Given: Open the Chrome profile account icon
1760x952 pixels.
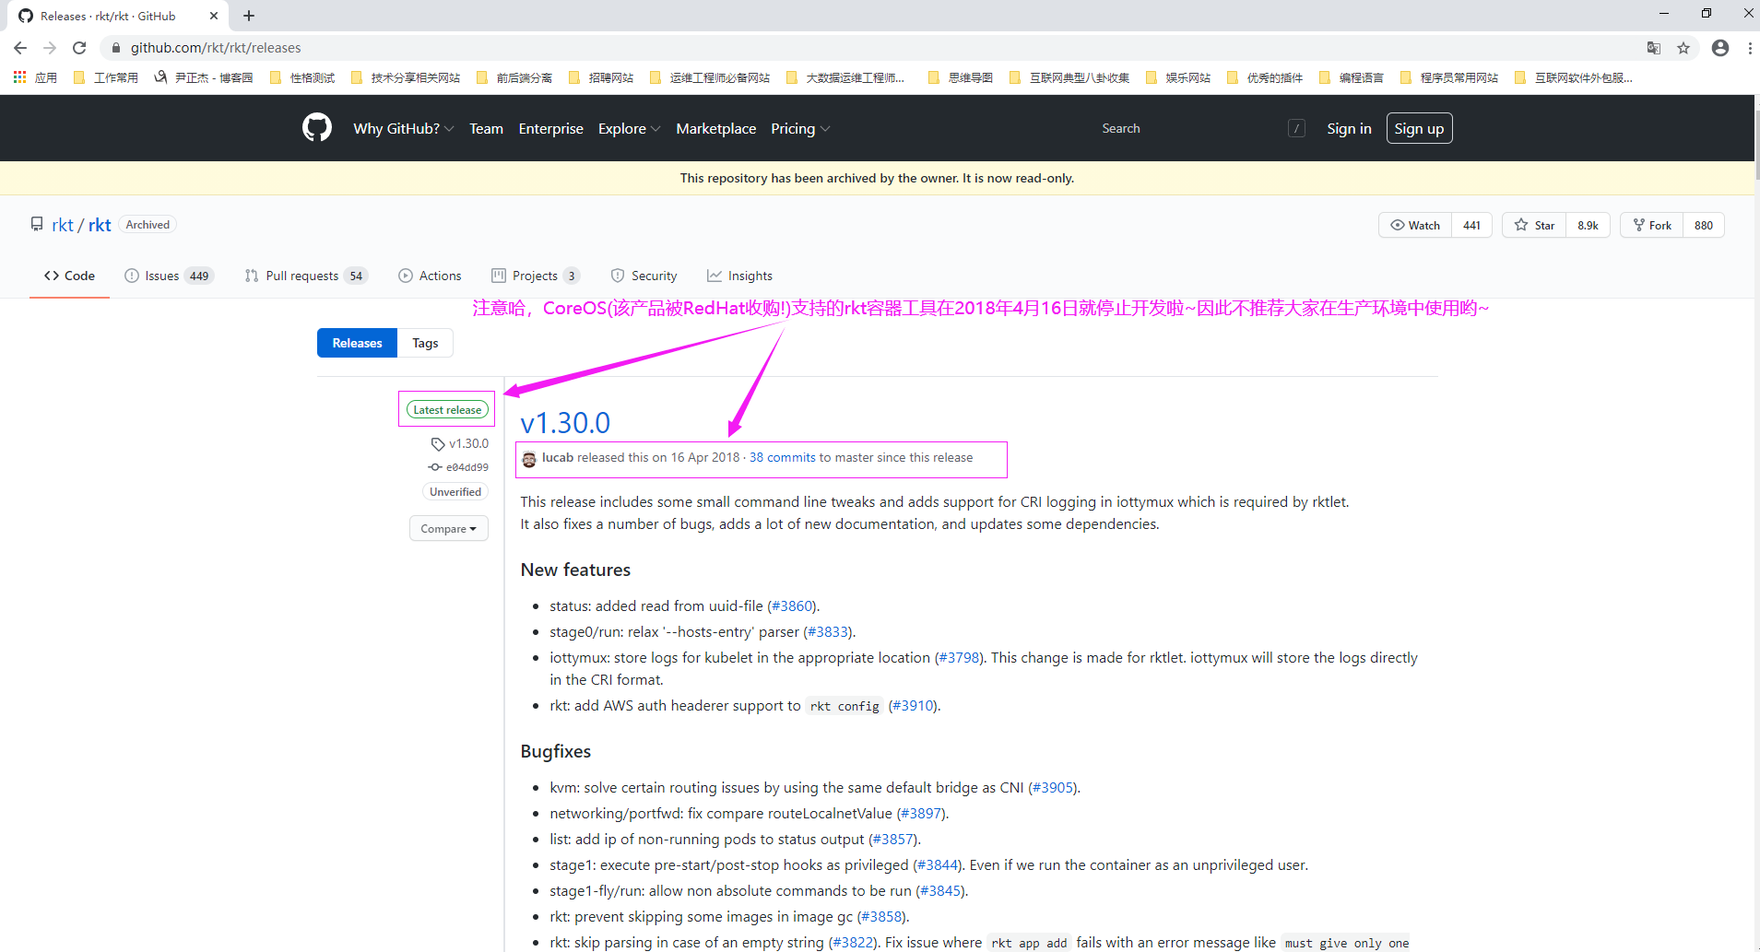Looking at the screenshot, I should coord(1720,48).
